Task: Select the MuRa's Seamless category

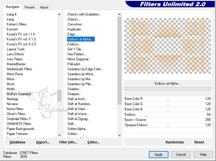Action: (x=19, y=94)
